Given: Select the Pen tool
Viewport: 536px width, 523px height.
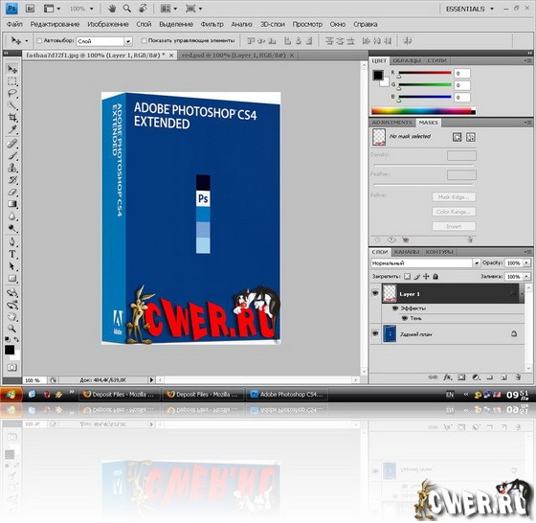Looking at the screenshot, I should (11, 242).
